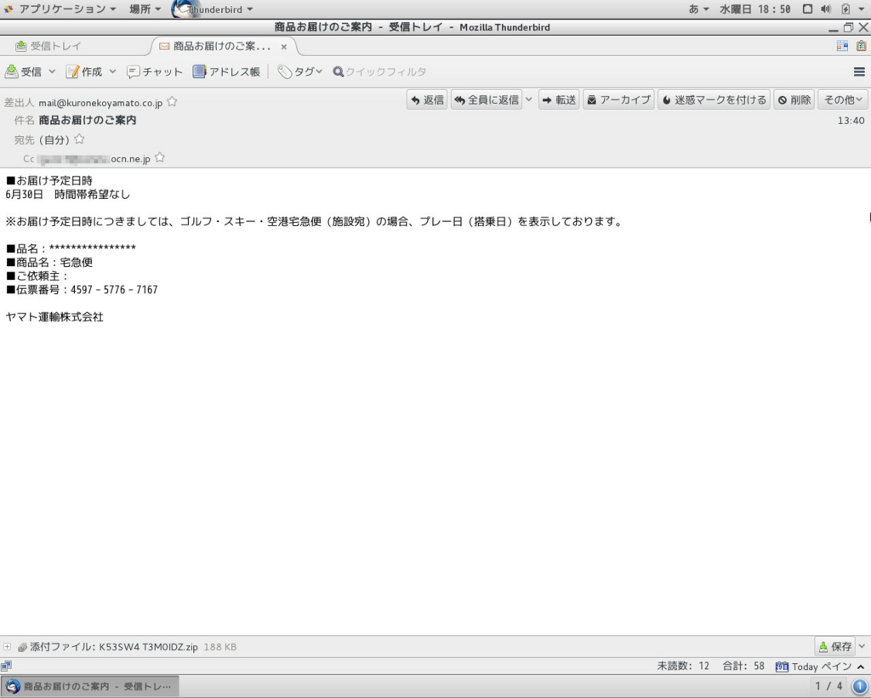Viewport: 871px width, 698px height.
Task: Close the 商品お届けのご案 tab
Action: [284, 47]
